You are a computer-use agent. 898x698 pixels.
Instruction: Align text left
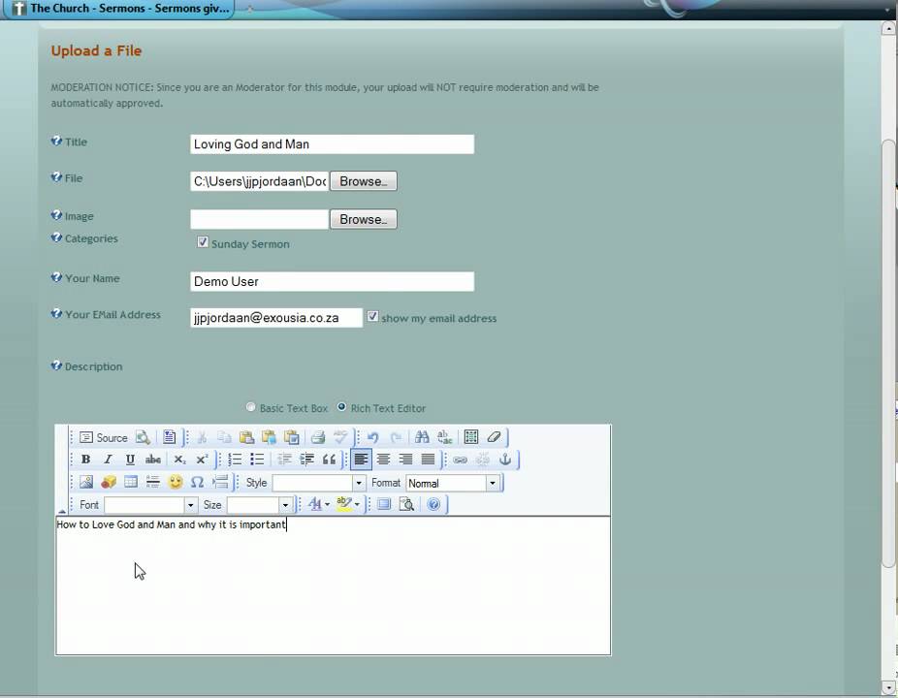(x=362, y=460)
